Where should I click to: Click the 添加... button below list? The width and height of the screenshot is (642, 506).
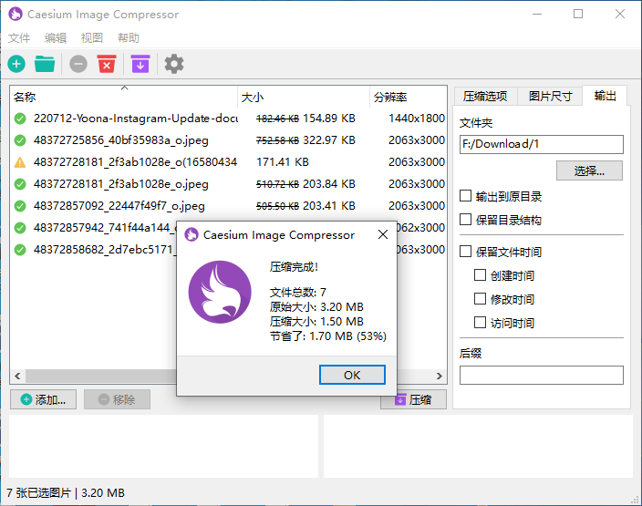[44, 399]
